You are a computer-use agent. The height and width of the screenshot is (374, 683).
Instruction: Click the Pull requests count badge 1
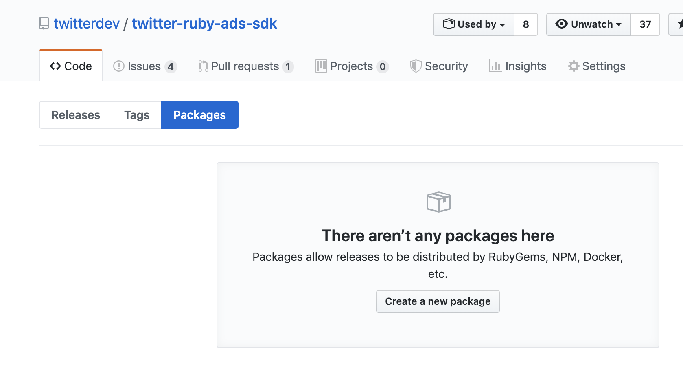pyautogui.click(x=288, y=66)
